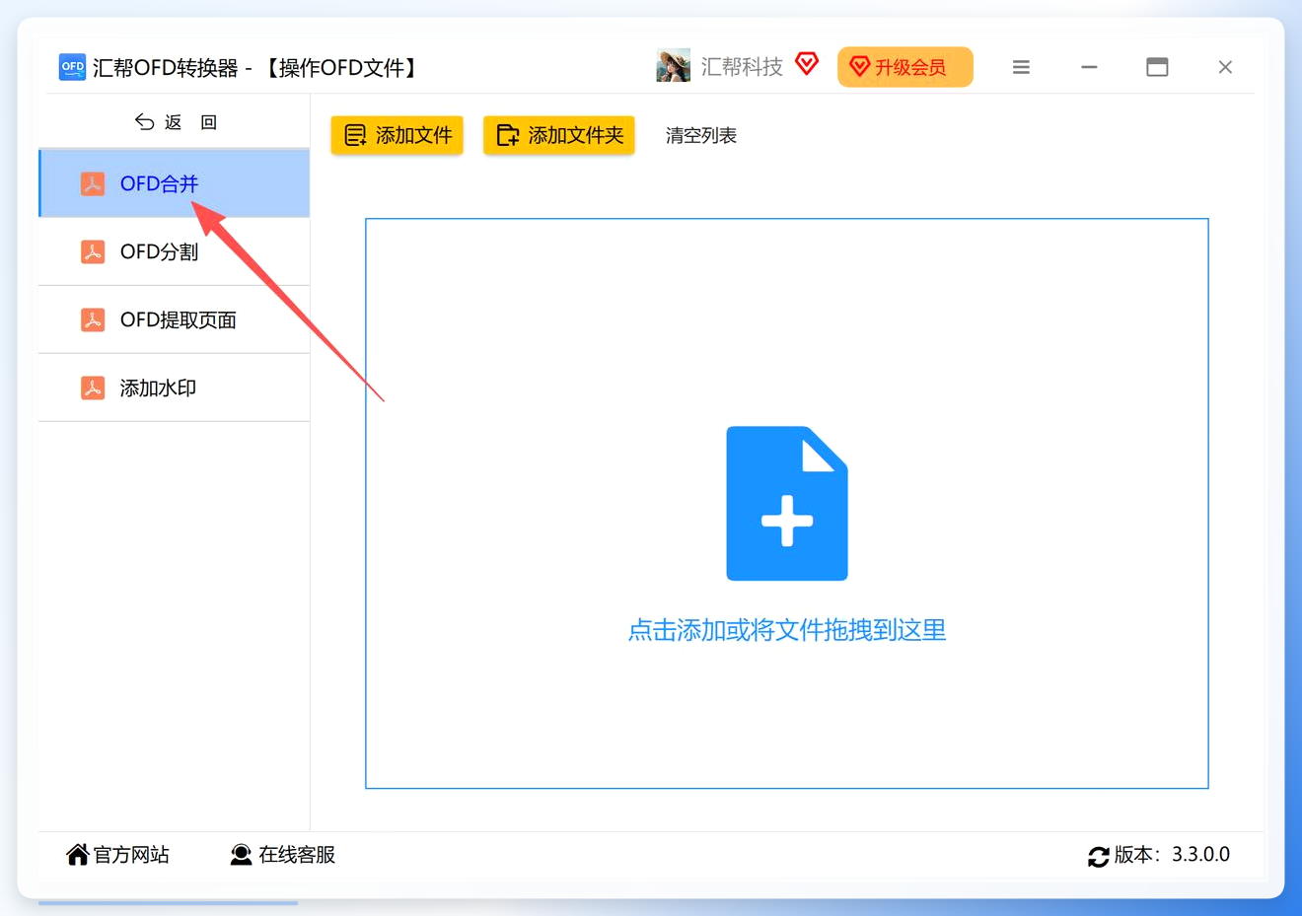Screen dimensions: 1302x916
Task: Click the 升级会员 upgrade button
Action: pos(904,67)
